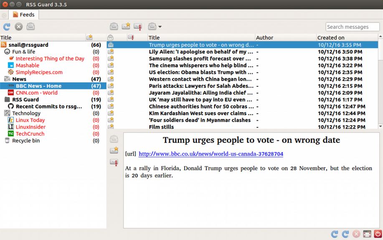The height and width of the screenshot is (240, 383).
Task: Mark previewed message as read in the preview sidebar
Action: (x=114, y=139)
